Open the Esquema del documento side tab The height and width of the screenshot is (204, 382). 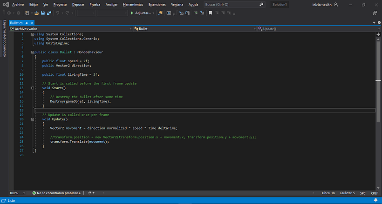coord(4,38)
